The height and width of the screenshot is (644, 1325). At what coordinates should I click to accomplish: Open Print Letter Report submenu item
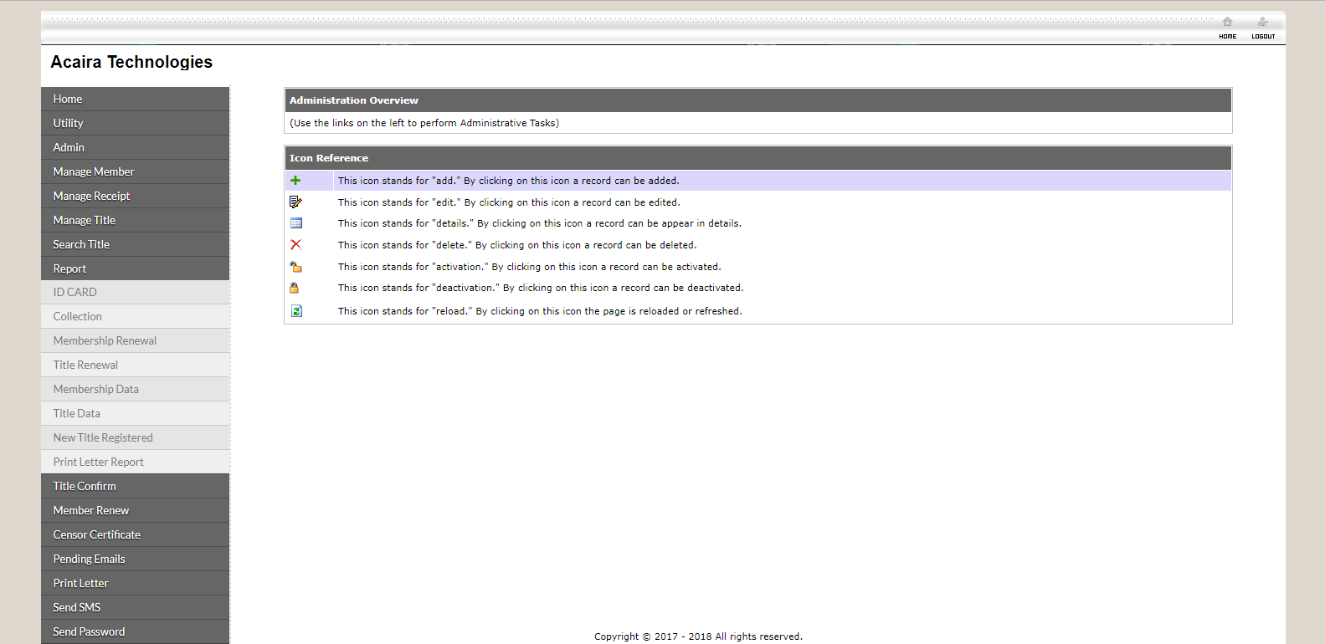tap(98, 462)
